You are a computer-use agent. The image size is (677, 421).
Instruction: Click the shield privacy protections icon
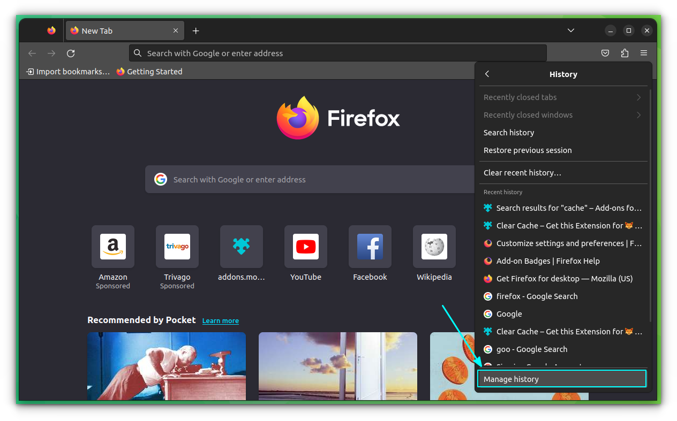pyautogui.click(x=605, y=53)
